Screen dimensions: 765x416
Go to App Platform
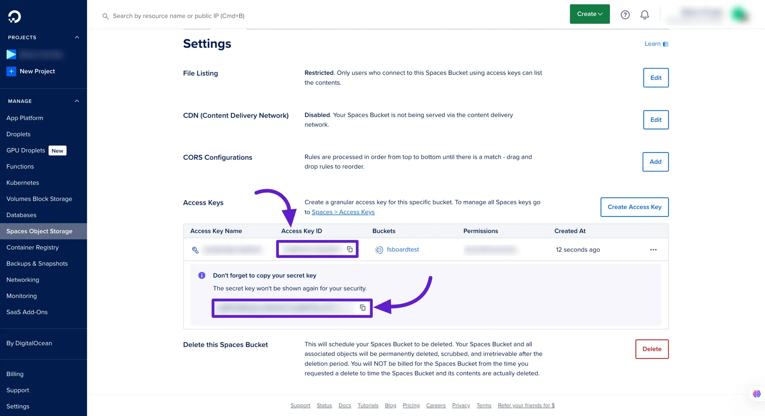click(x=25, y=118)
